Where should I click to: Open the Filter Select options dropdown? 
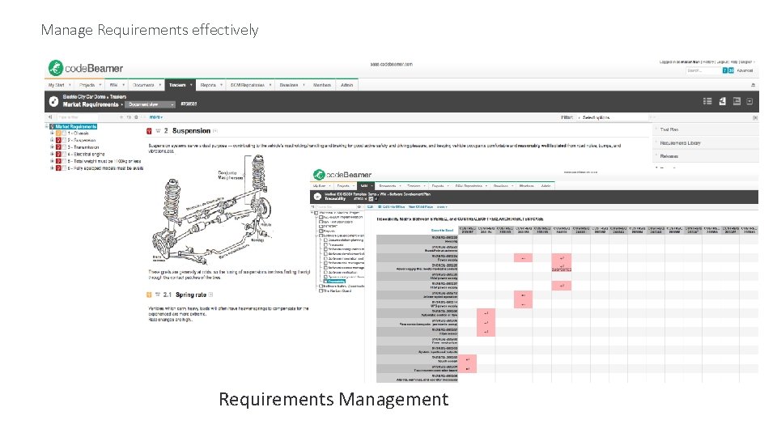click(x=613, y=117)
